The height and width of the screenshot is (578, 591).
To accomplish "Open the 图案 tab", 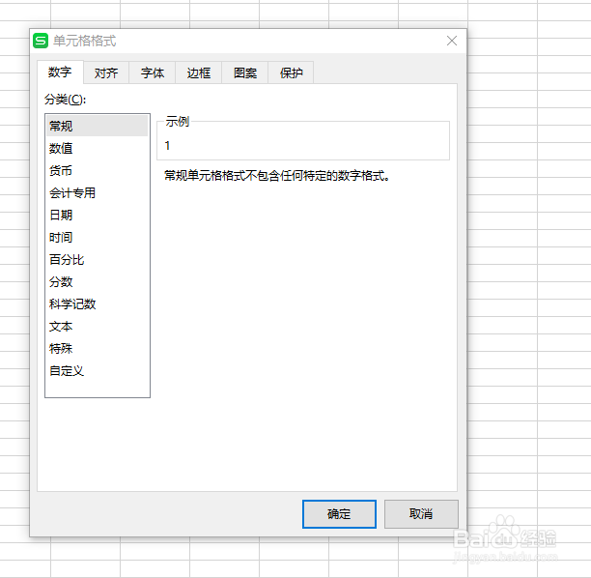I will (x=245, y=72).
